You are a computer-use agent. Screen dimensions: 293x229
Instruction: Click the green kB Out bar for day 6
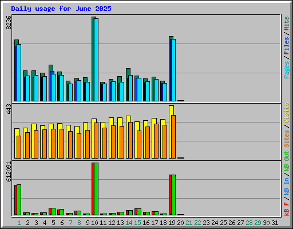pos(62,212)
